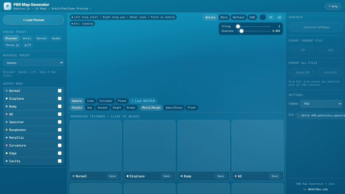Select the Three.js engine preset
345x194 pixels.
click(x=12, y=45)
